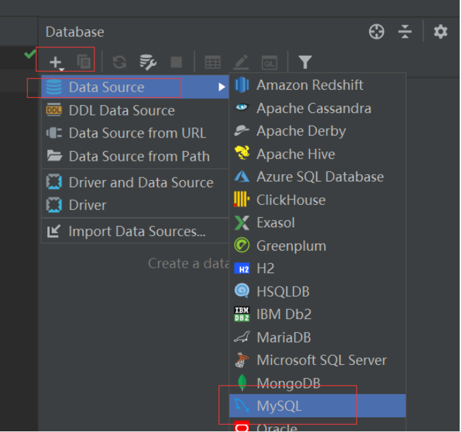
Task: Open the table editor grid icon
Action: click(x=213, y=62)
